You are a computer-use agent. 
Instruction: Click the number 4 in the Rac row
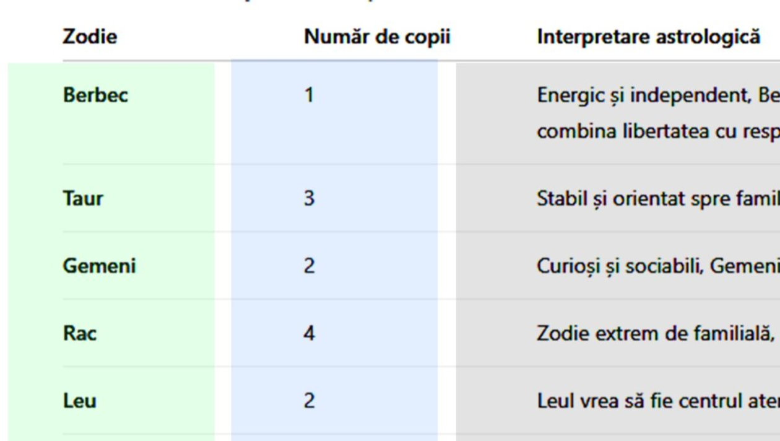tap(309, 333)
